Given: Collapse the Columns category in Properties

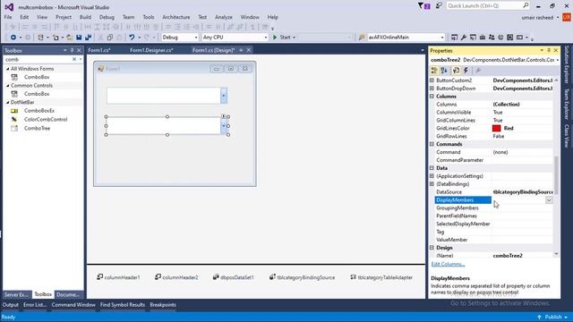Looking at the screenshot, I should click(x=432, y=97).
